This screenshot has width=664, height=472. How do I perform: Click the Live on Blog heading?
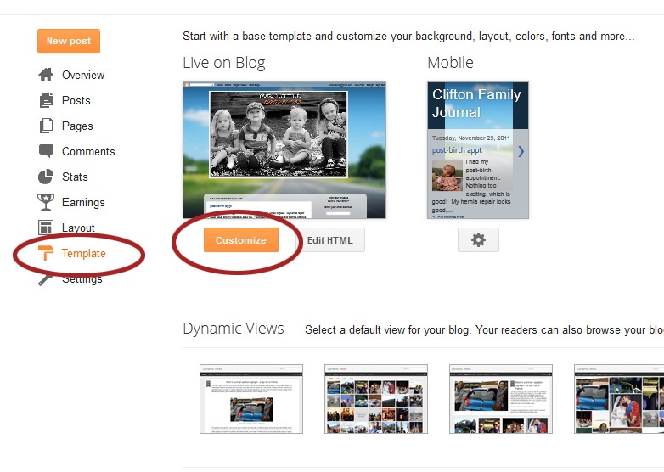click(224, 63)
